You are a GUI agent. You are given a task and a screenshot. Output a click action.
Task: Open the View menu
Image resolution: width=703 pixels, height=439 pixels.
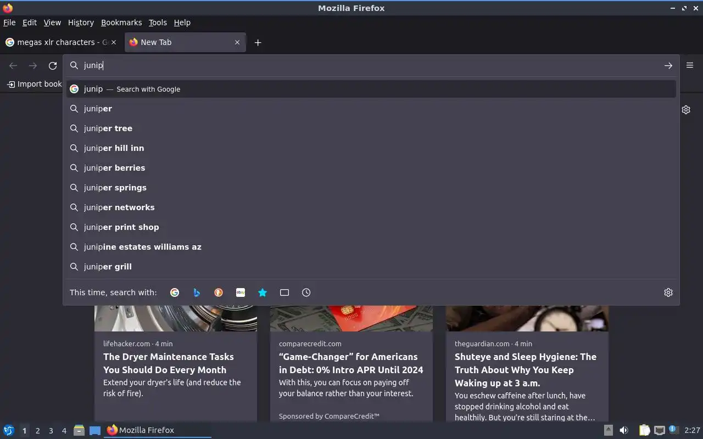click(x=52, y=22)
